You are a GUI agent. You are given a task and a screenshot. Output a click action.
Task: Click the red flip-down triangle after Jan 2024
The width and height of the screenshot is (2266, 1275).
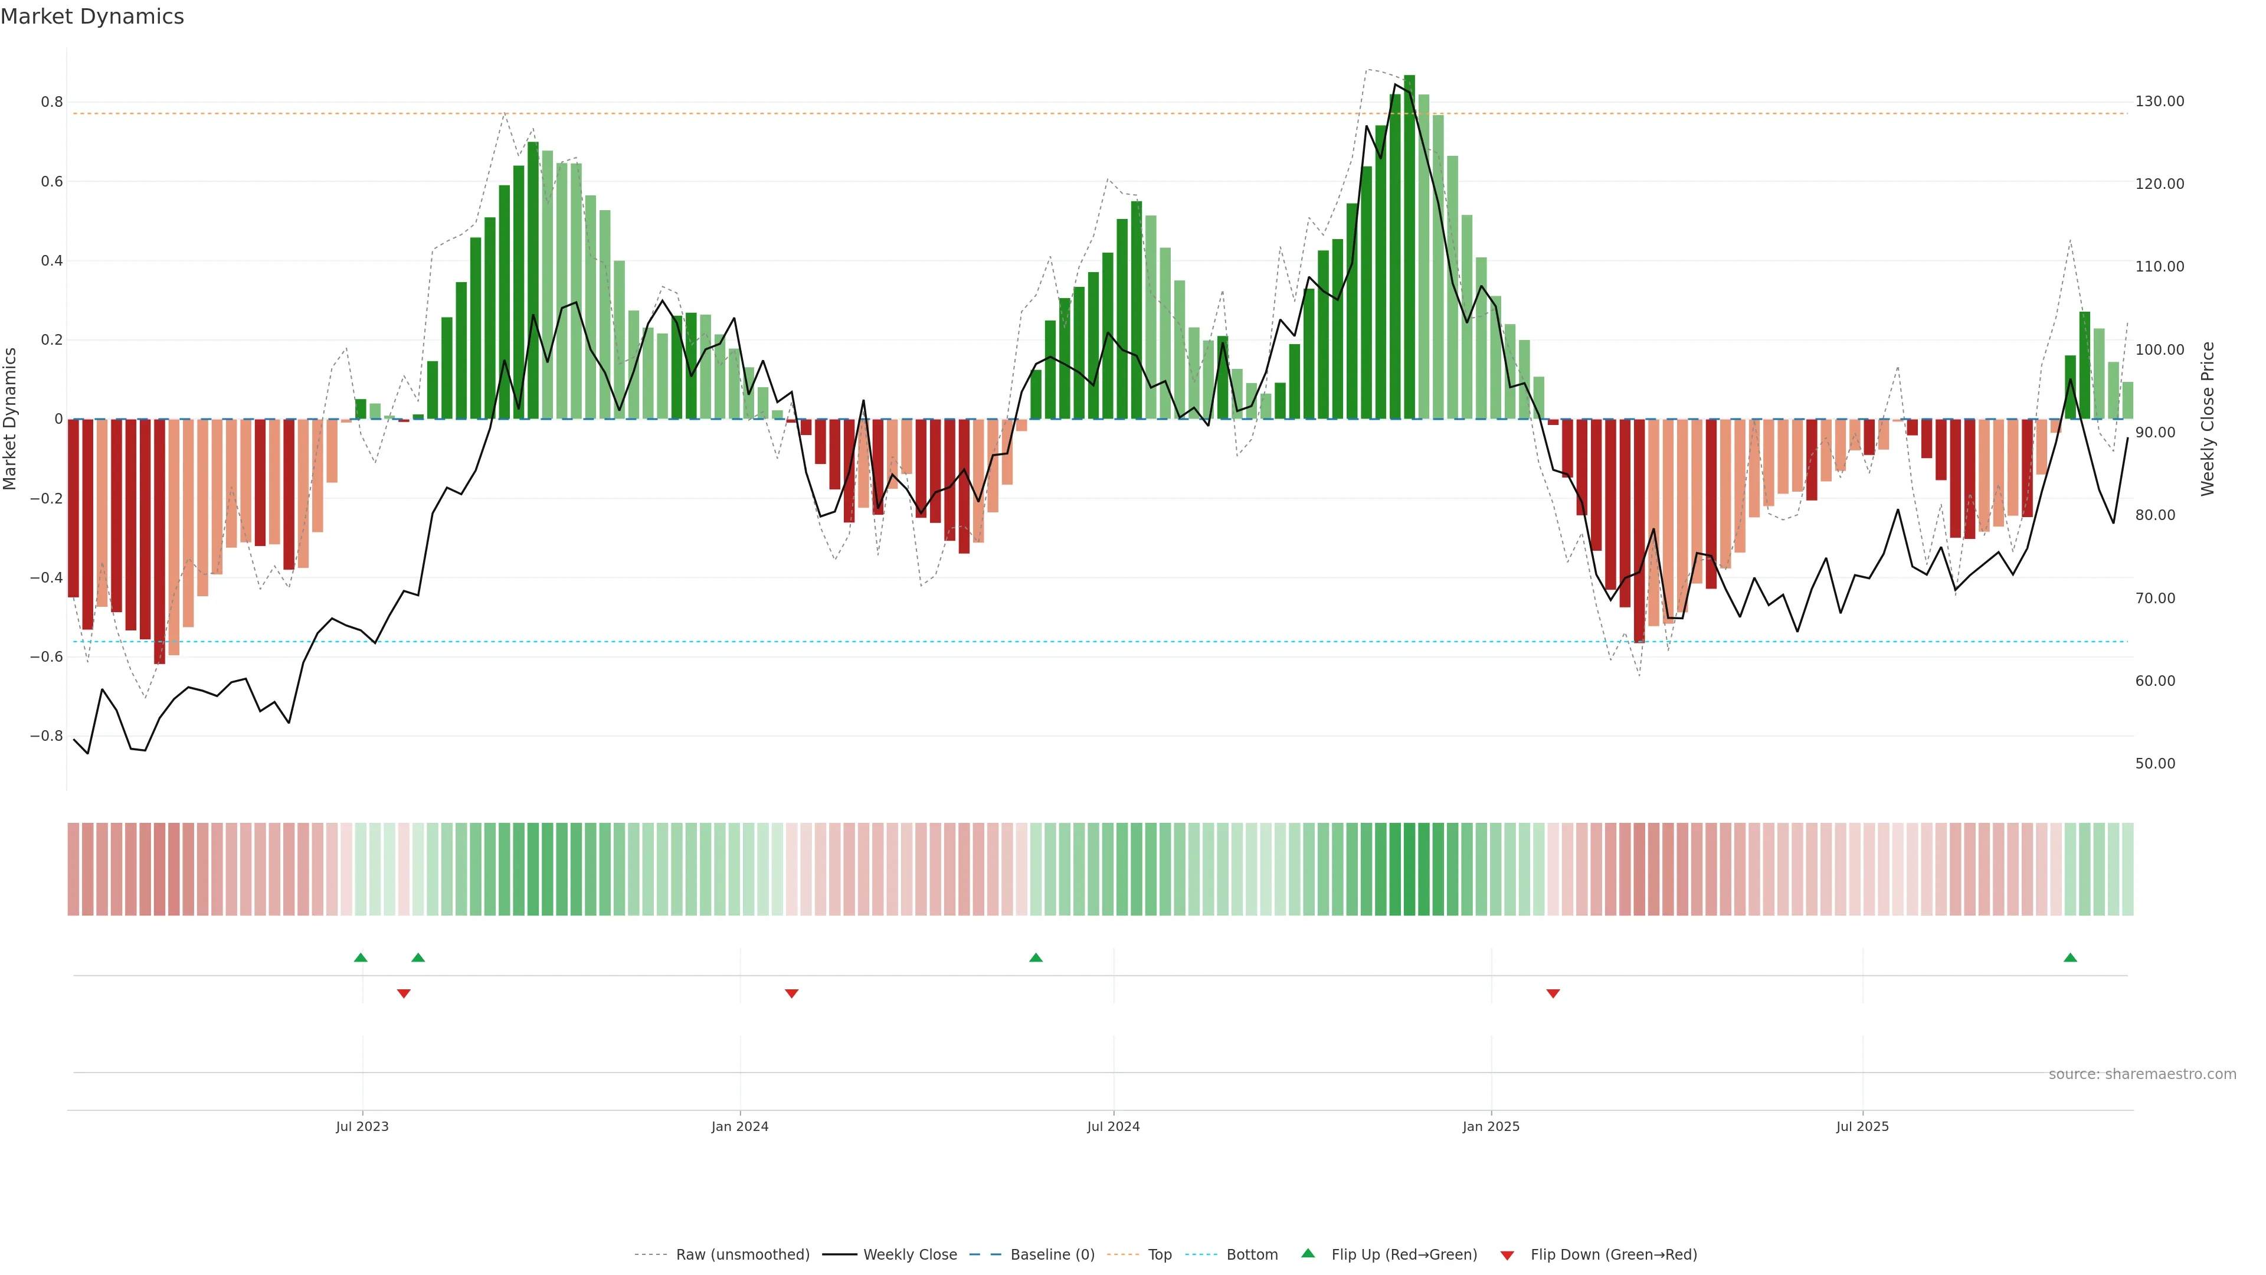click(x=792, y=993)
